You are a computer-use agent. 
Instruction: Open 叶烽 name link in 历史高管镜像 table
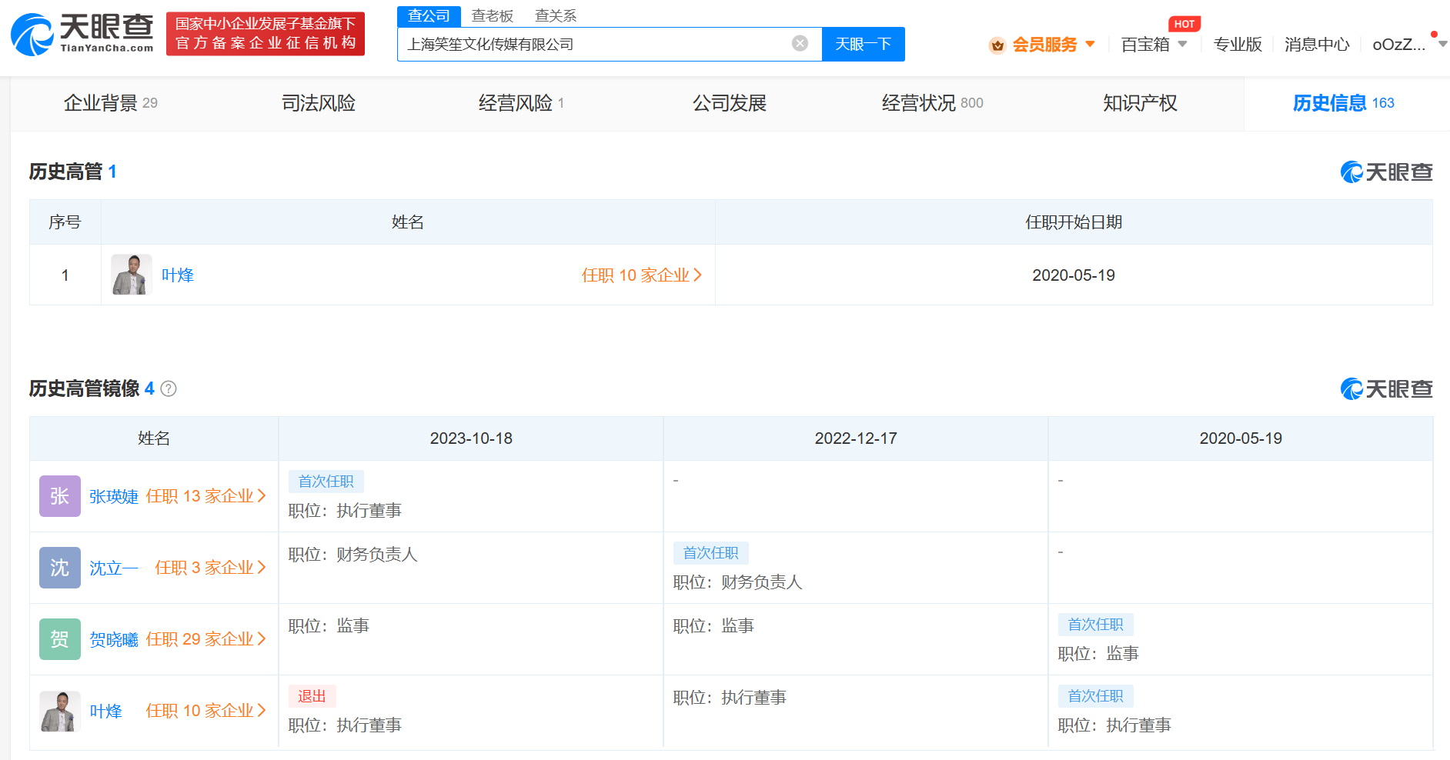tap(106, 712)
